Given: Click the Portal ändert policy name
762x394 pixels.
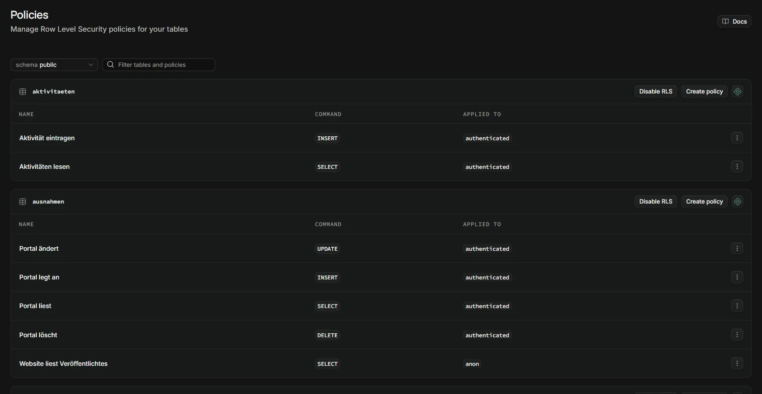Looking at the screenshot, I should pyautogui.click(x=39, y=249).
